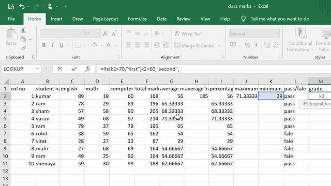Image resolution: width=331 pixels, height=186 pixels.
Task: Open the Font dialog launcher
Action: [118, 57]
